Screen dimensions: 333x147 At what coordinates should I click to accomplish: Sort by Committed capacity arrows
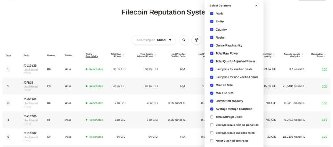274,55
